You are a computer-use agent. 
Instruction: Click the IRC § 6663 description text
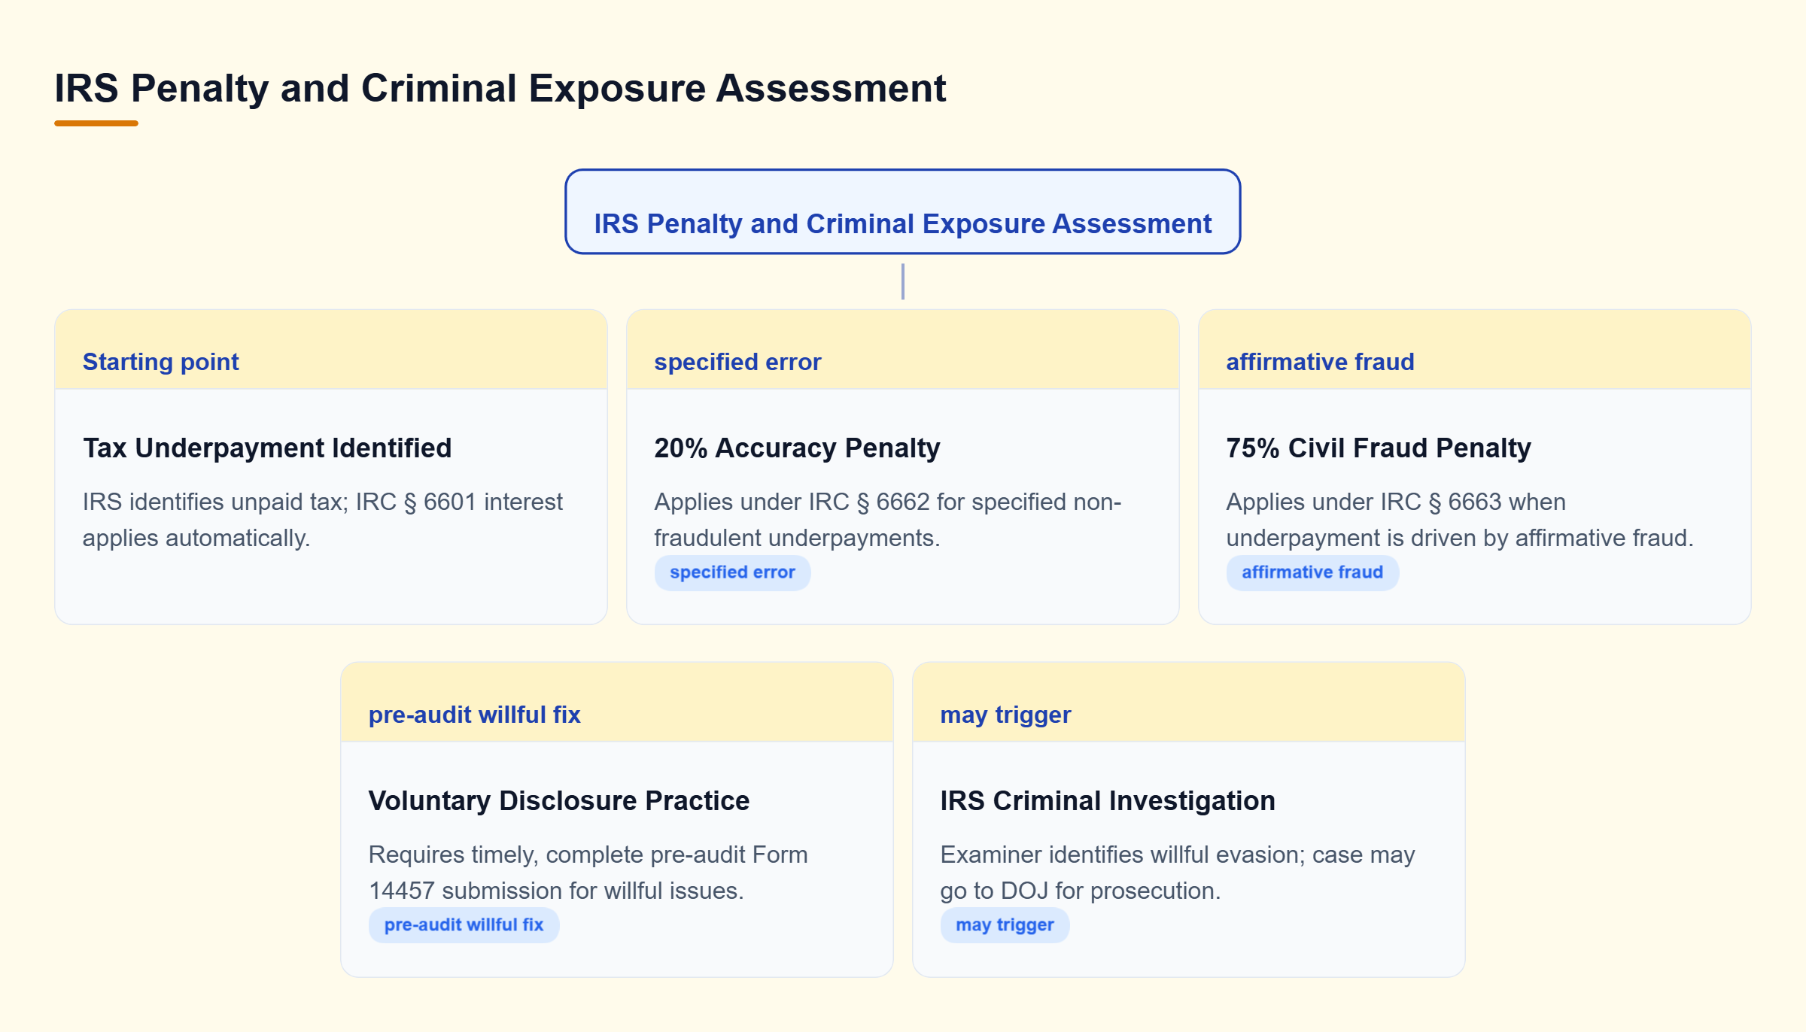click(1460, 520)
